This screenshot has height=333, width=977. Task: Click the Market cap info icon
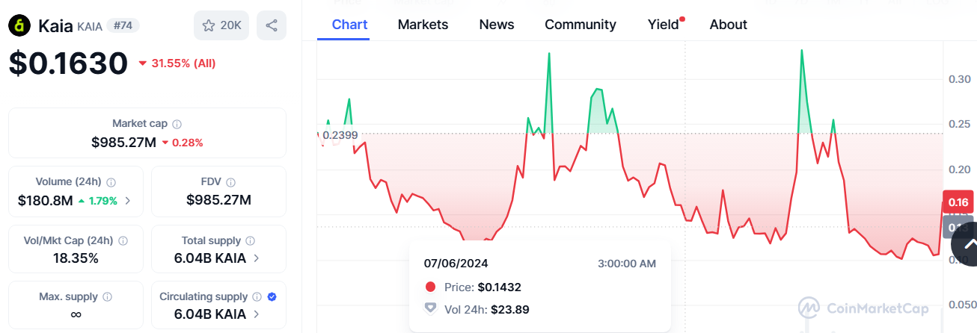tap(177, 124)
